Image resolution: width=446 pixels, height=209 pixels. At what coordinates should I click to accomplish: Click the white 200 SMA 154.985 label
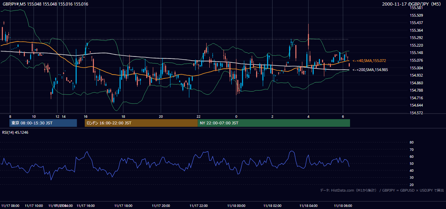point(370,70)
